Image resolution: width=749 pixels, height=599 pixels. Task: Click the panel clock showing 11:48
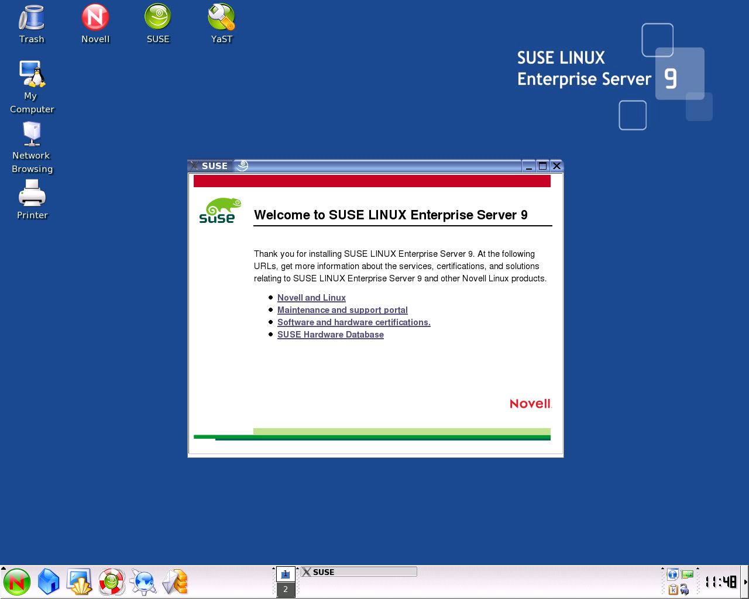pos(721,582)
